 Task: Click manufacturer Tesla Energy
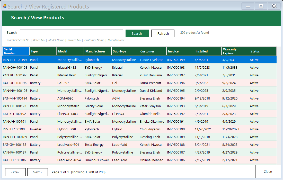94,145
